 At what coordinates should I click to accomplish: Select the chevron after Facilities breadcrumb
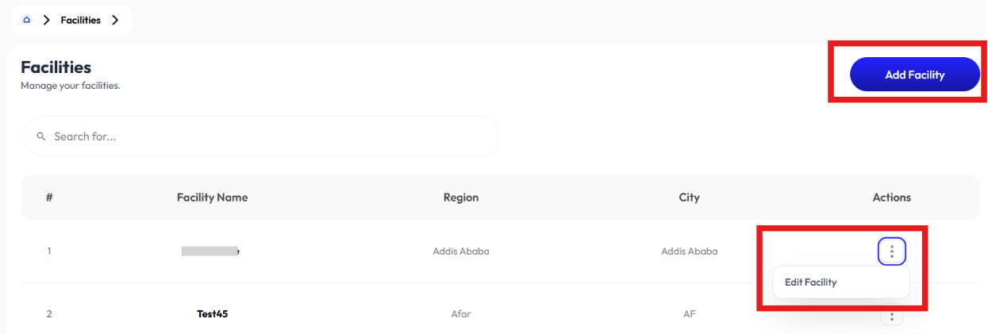point(115,21)
